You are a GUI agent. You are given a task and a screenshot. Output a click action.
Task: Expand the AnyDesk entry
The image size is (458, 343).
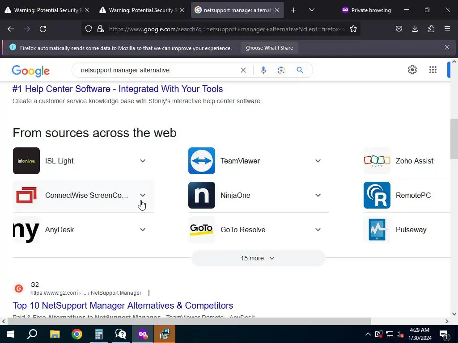click(143, 230)
